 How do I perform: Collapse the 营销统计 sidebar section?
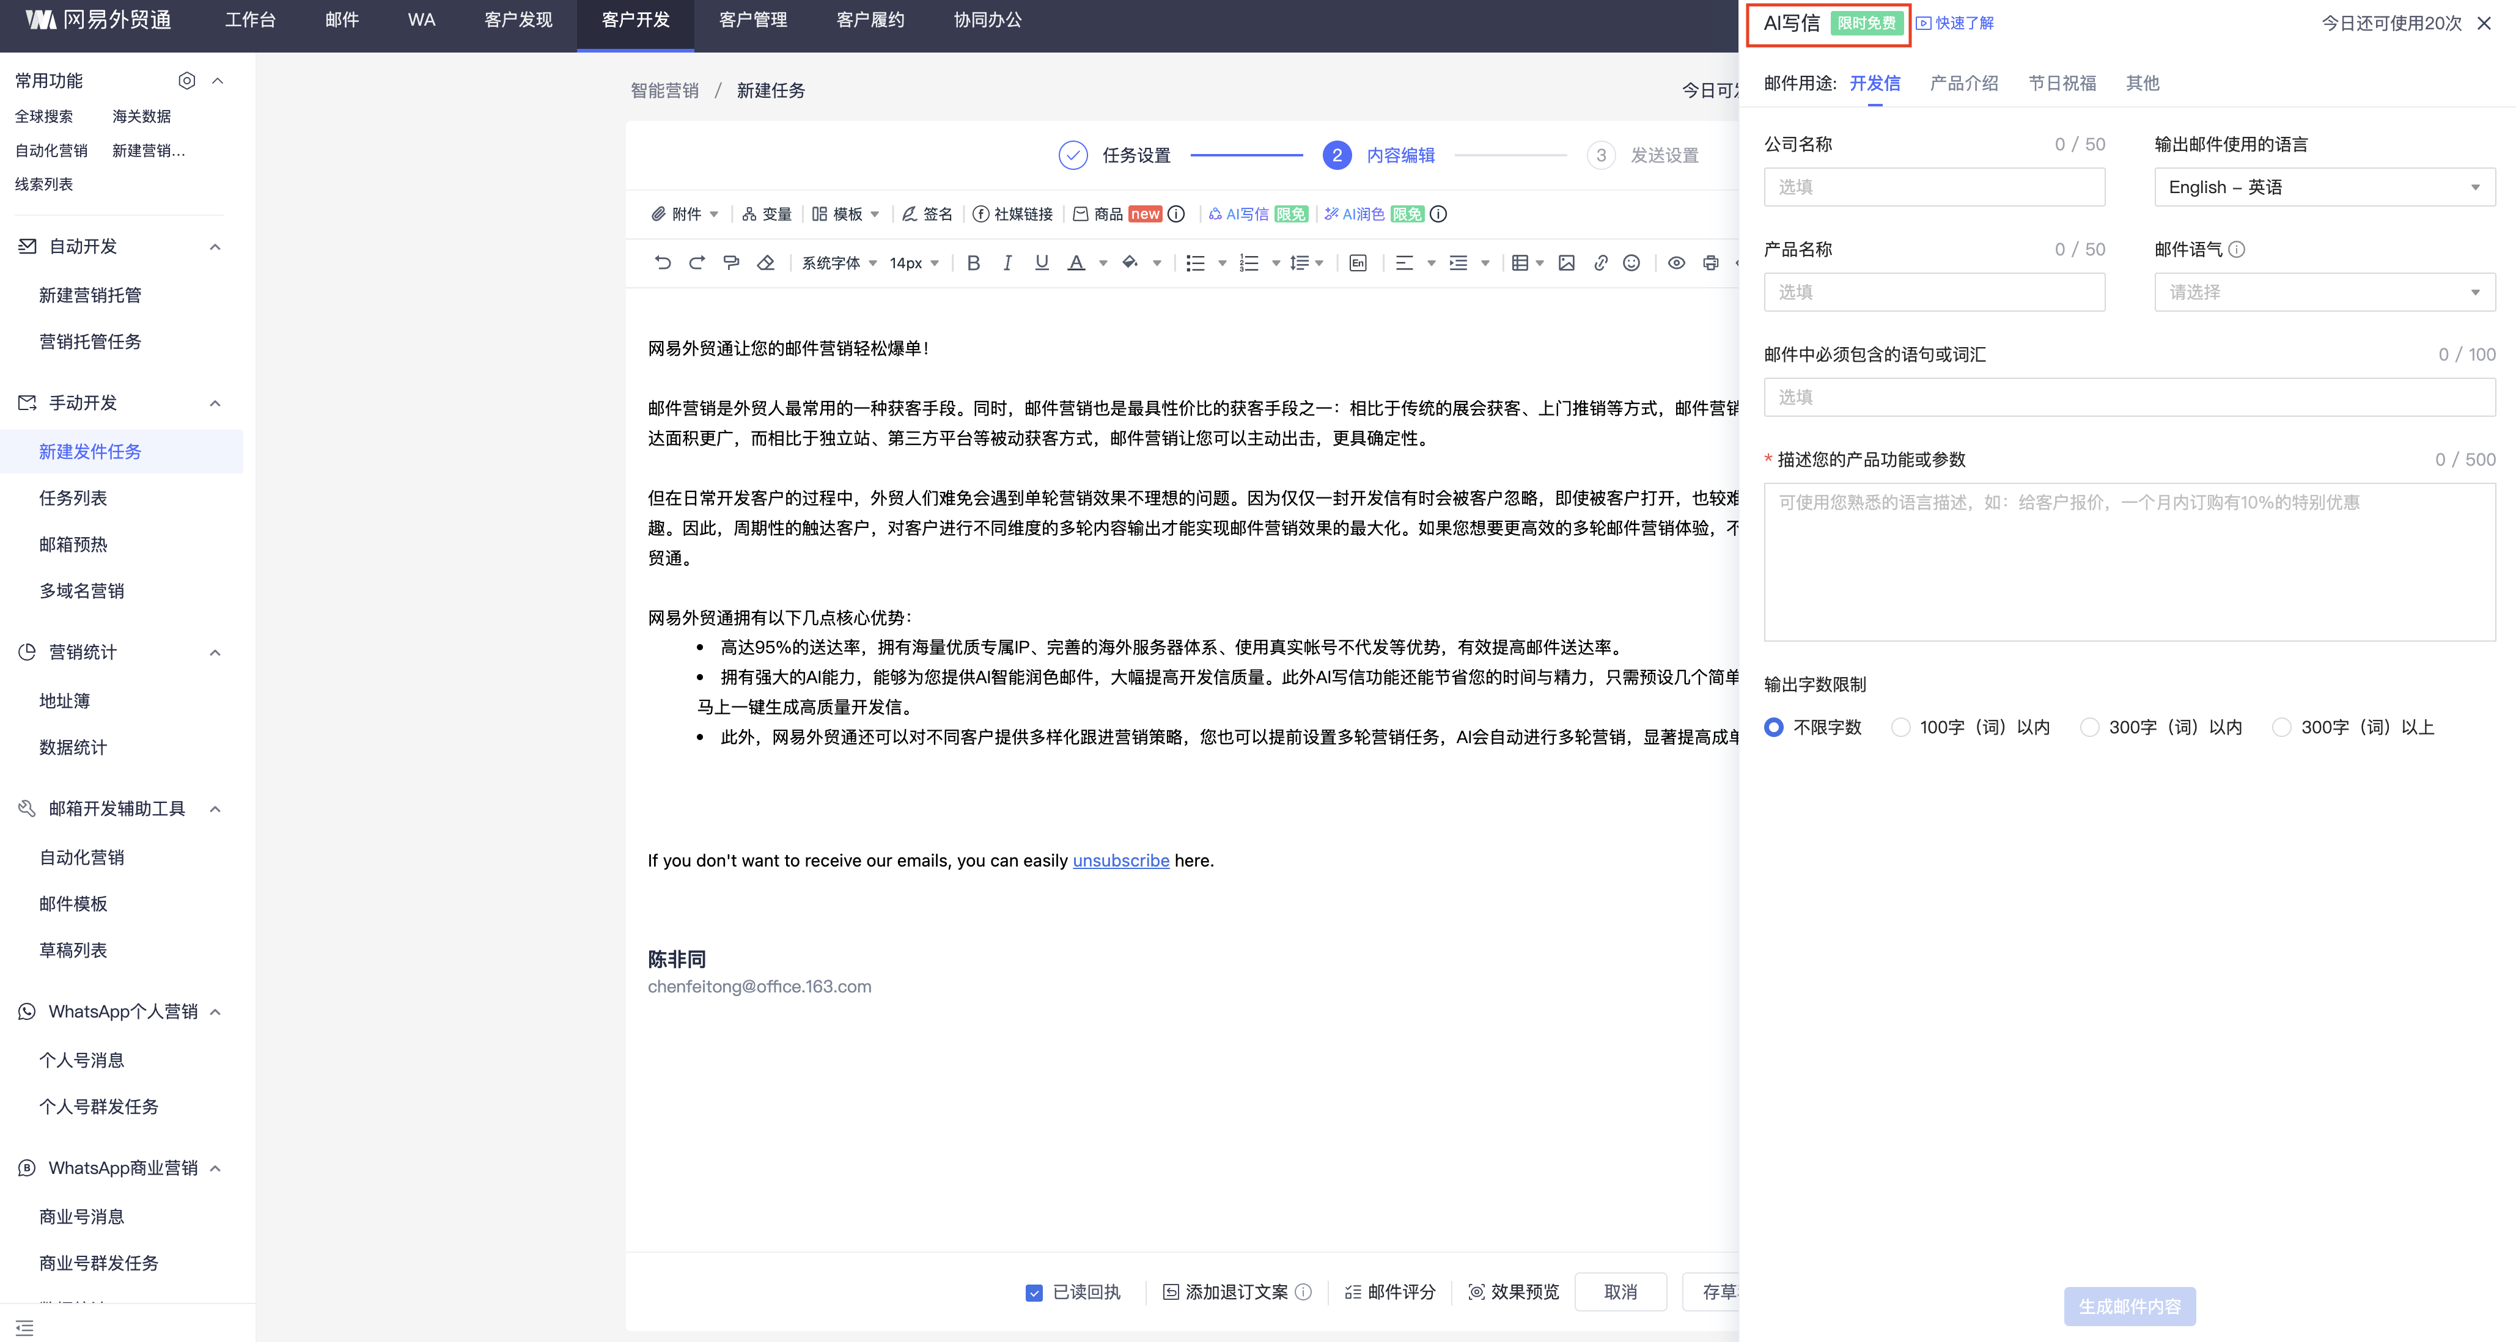[215, 651]
